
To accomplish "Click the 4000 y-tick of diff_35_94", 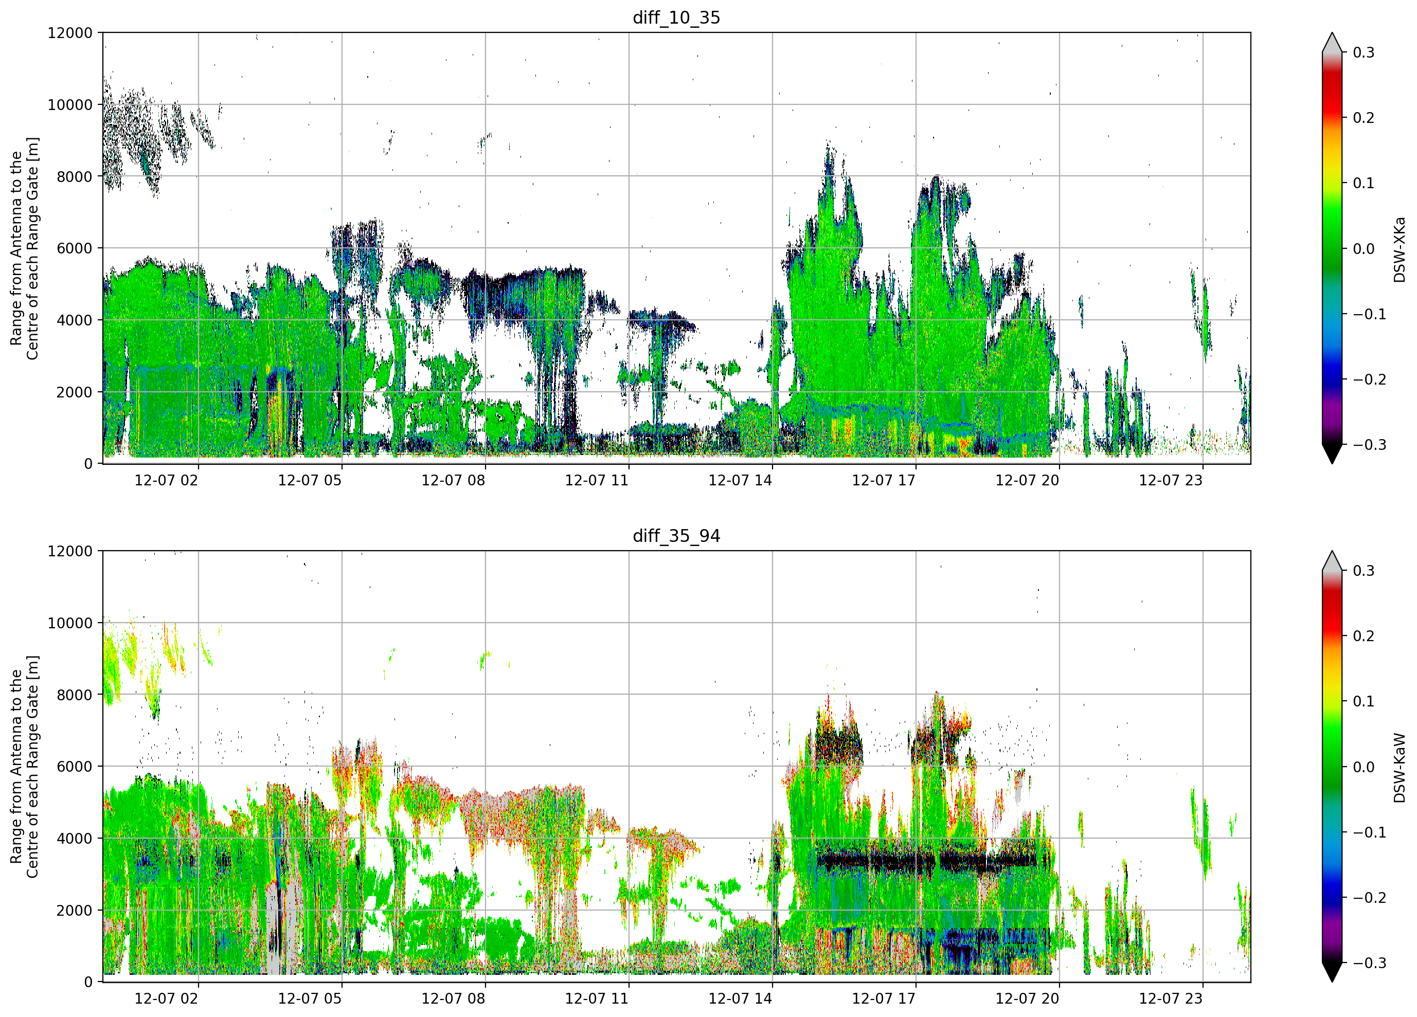I will click(75, 839).
